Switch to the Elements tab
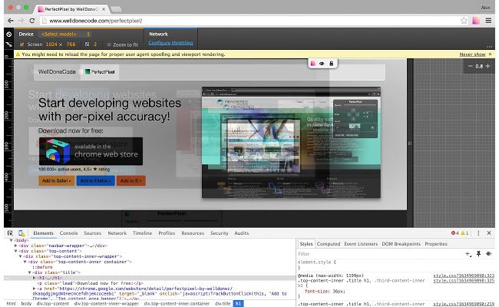499x307 pixels. [x=43, y=233]
